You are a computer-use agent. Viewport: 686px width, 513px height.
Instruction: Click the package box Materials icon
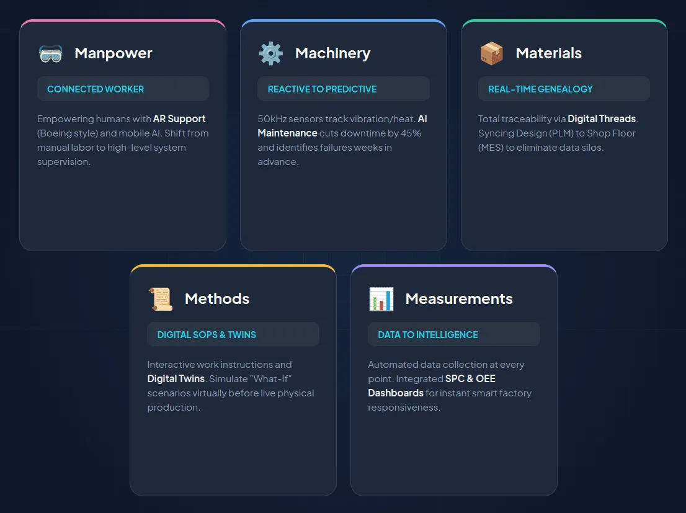(x=491, y=53)
